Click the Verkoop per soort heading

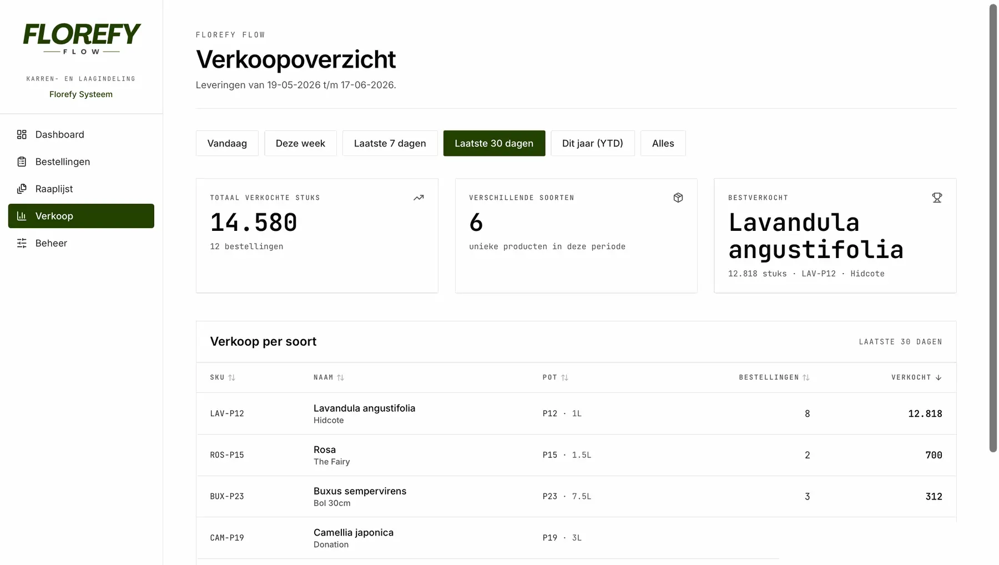tap(263, 341)
